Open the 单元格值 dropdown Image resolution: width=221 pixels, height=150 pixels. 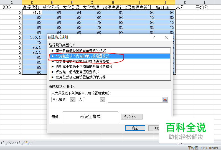[x=72, y=100]
